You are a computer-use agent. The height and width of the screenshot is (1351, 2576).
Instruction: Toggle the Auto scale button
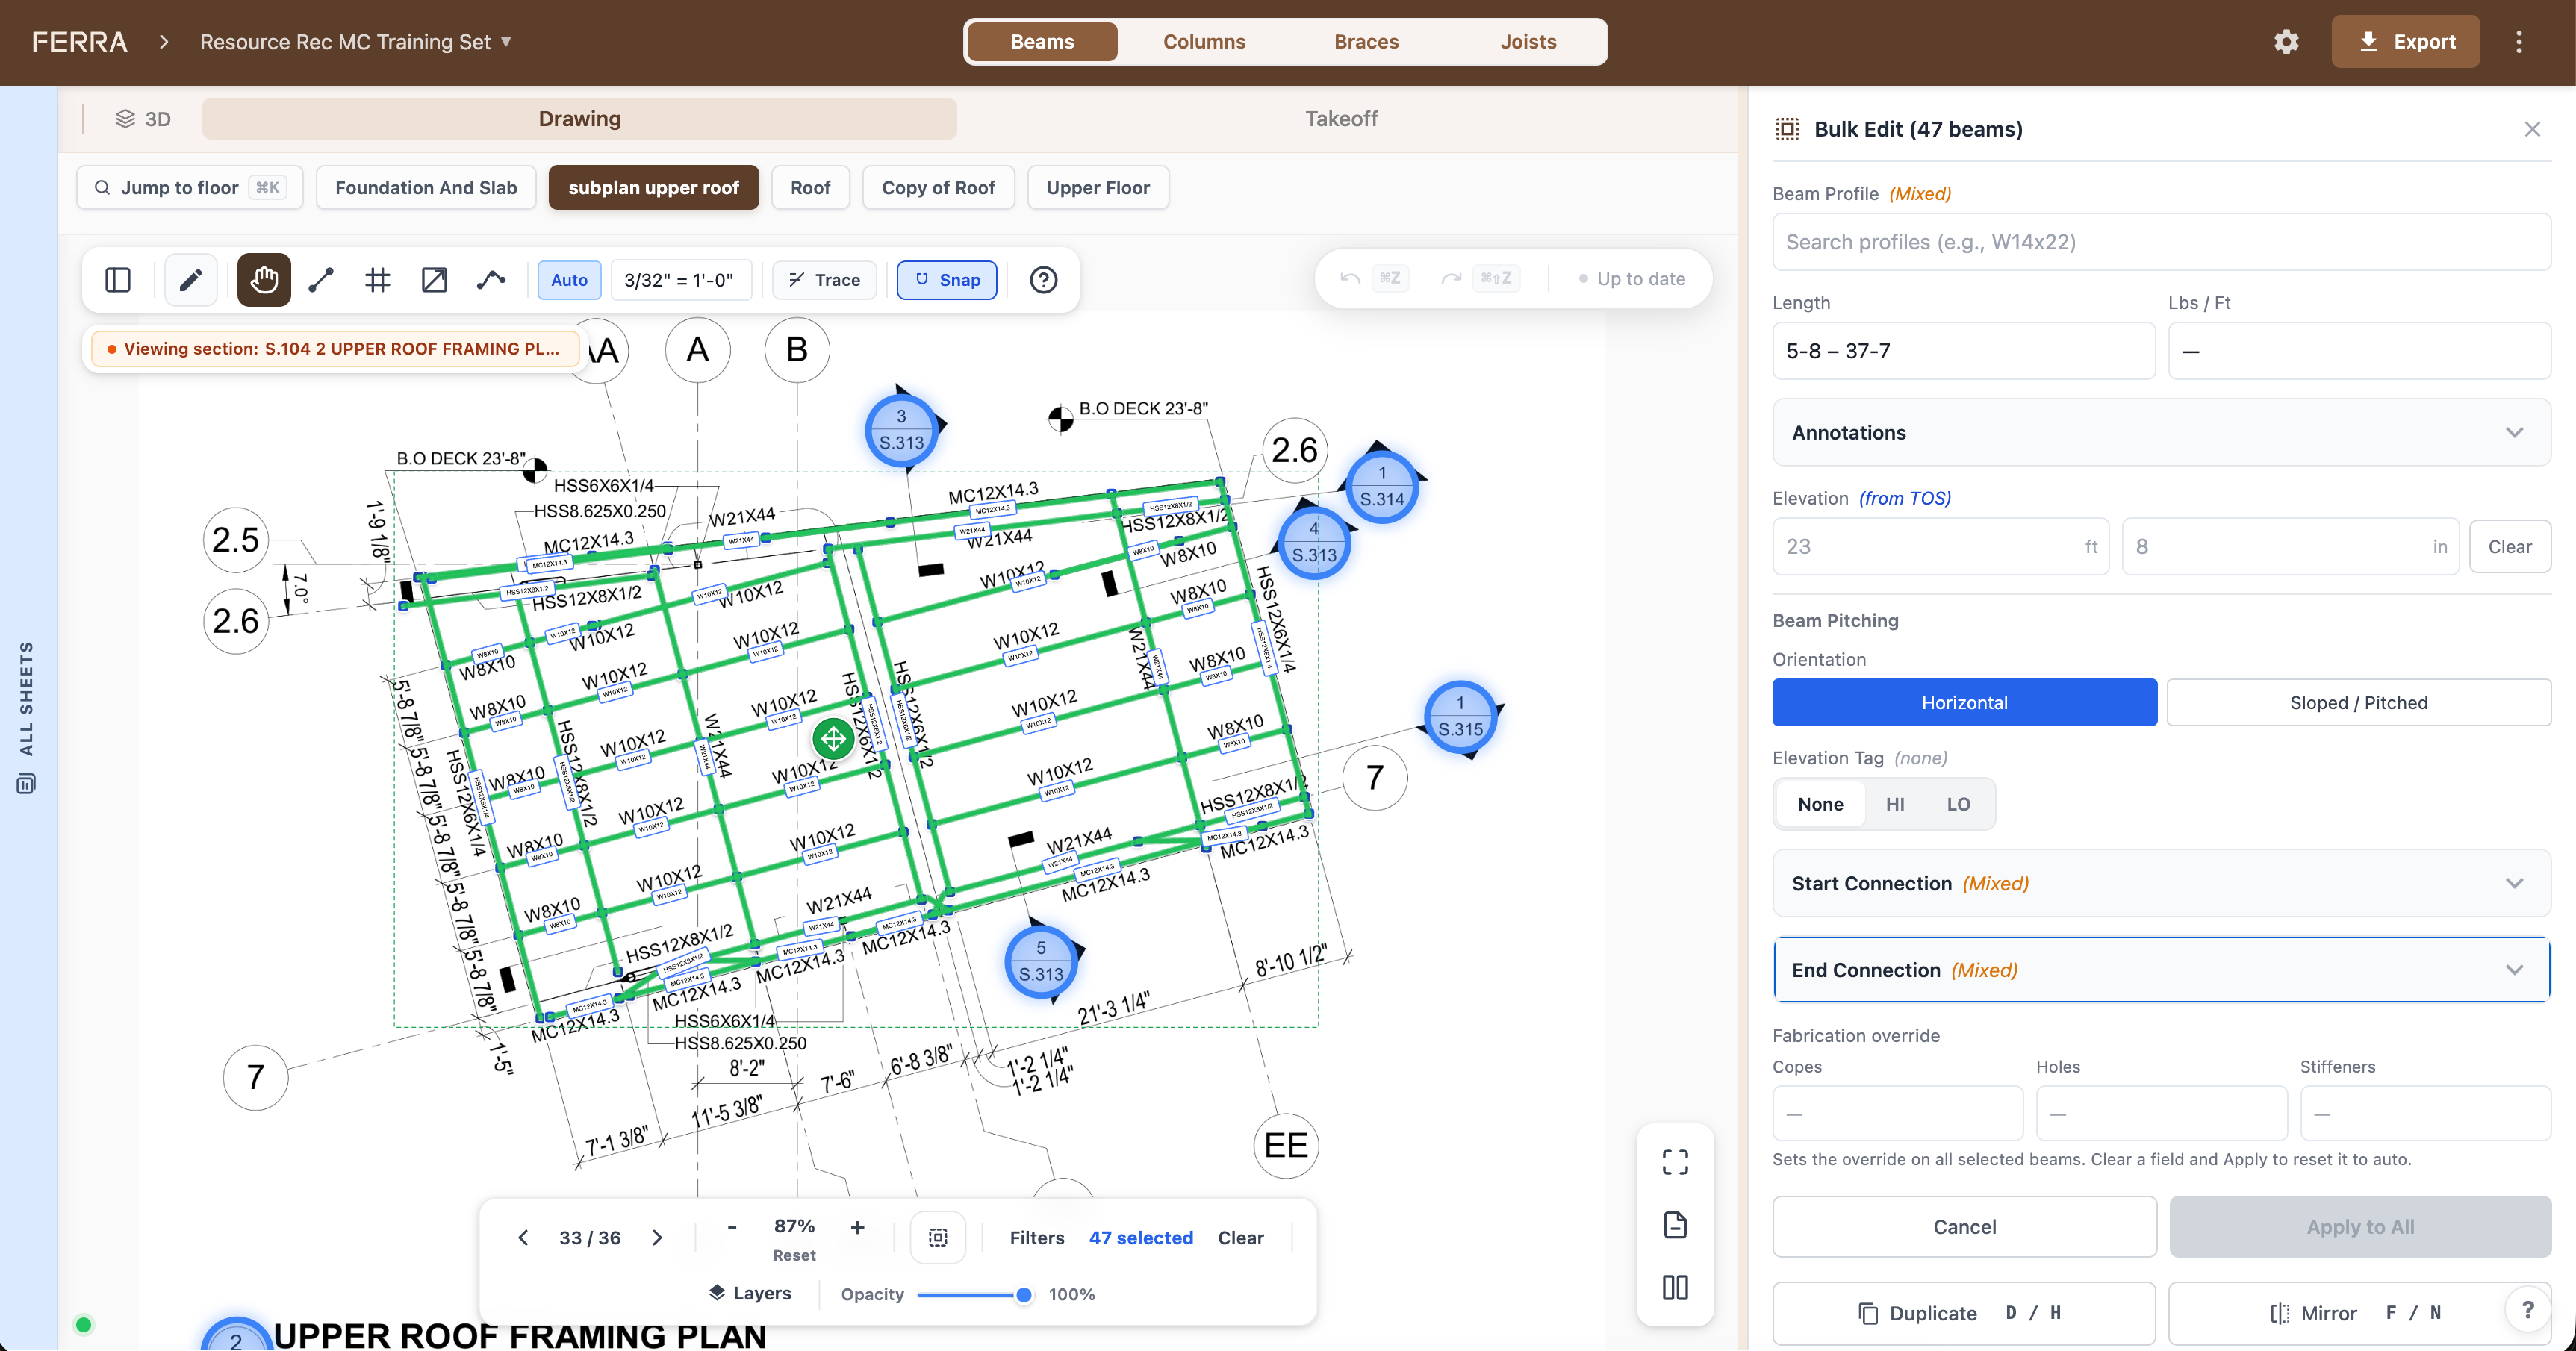click(569, 280)
